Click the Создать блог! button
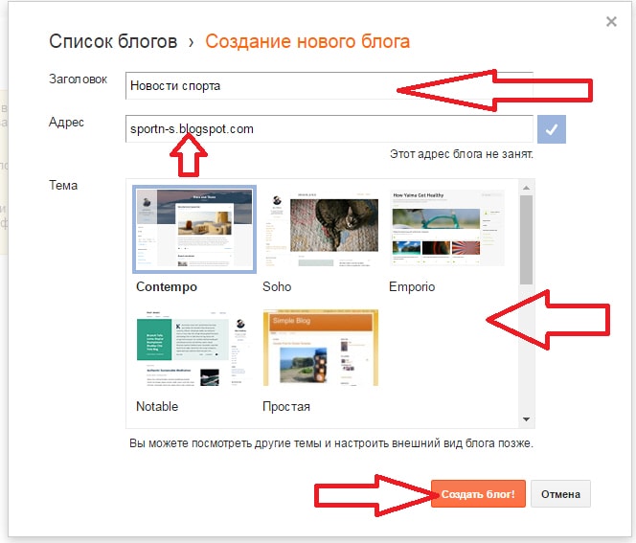 click(478, 494)
